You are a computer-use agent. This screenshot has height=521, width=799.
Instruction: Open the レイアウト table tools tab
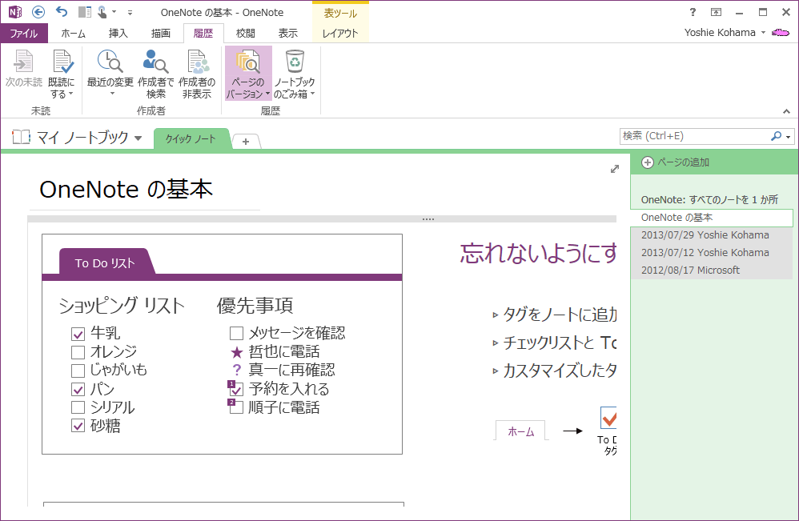pyautogui.click(x=340, y=33)
